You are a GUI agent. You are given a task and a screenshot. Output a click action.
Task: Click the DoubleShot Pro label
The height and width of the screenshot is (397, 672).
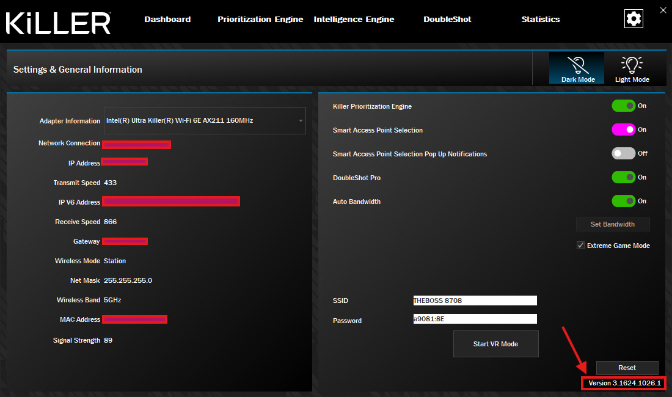[x=357, y=178]
